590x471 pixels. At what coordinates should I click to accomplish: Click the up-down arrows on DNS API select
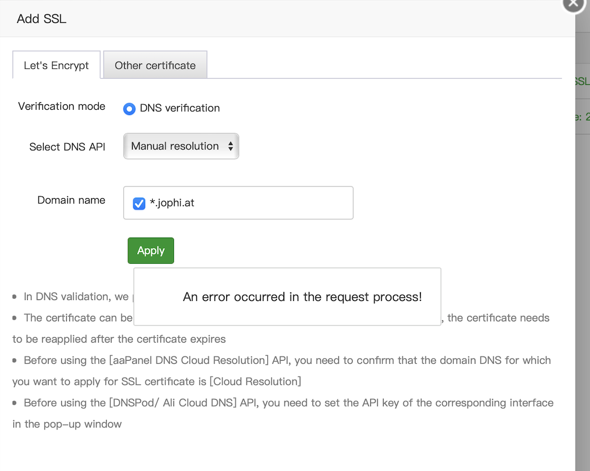click(230, 146)
